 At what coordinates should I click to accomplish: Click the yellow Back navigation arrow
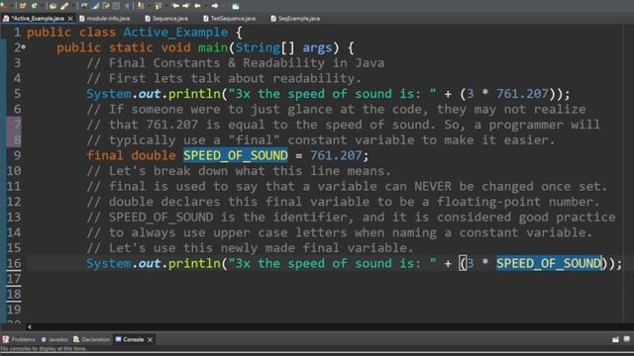click(197, 6)
